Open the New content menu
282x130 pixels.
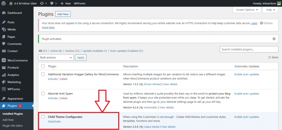coord(66,3)
